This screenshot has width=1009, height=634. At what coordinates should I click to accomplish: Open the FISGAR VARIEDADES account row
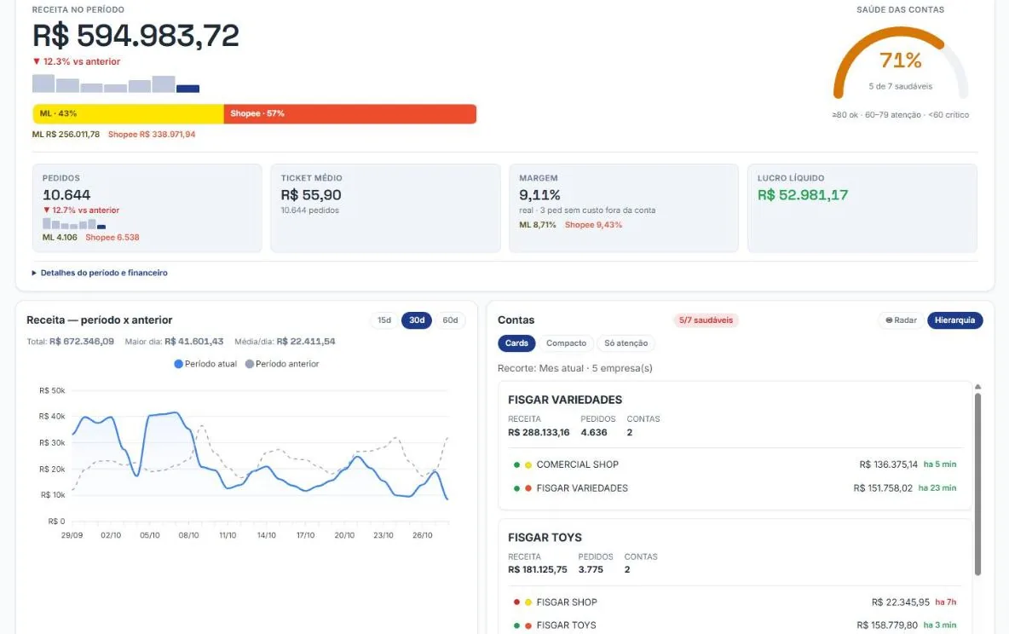pyautogui.click(x=735, y=488)
